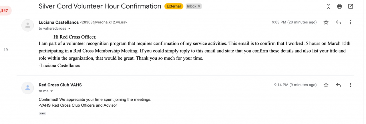Viewport: 366px width, 124px height.
Task: Click the 9:03 PM message timestamp
Action: pos(294,22)
